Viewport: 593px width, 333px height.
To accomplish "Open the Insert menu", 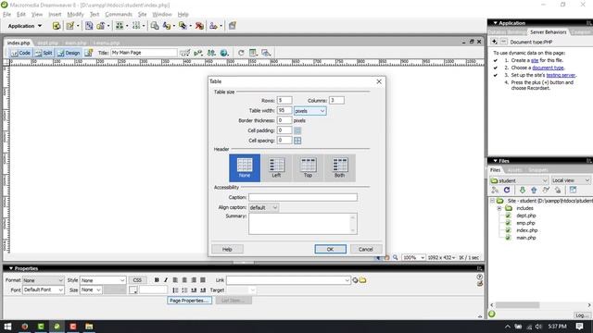I will pyautogui.click(x=55, y=15).
